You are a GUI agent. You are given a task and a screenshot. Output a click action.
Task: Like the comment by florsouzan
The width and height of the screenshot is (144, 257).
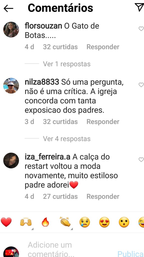(x=141, y=29)
